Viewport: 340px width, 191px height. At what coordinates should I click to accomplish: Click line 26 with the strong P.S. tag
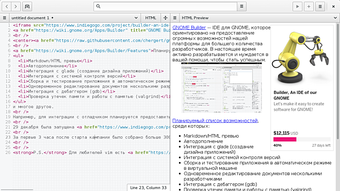click(91, 153)
